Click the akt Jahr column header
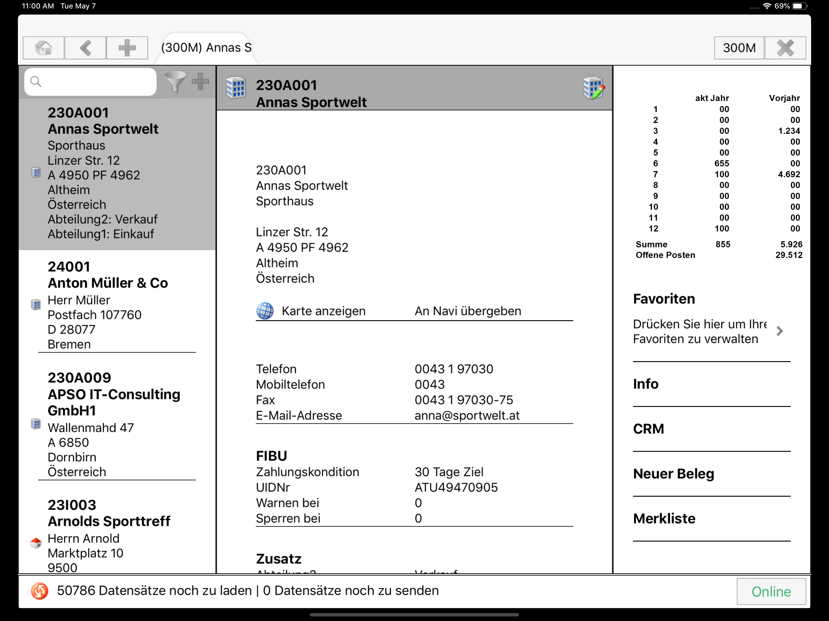 pos(712,98)
